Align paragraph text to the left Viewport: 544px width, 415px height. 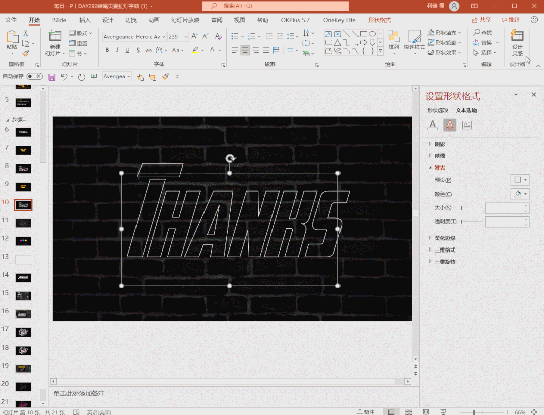(235, 51)
